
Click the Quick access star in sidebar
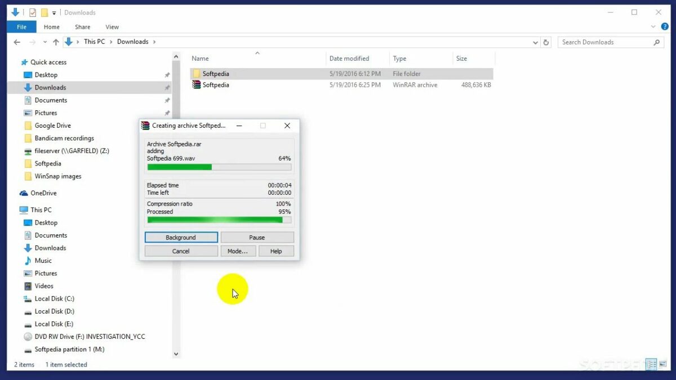(x=24, y=62)
